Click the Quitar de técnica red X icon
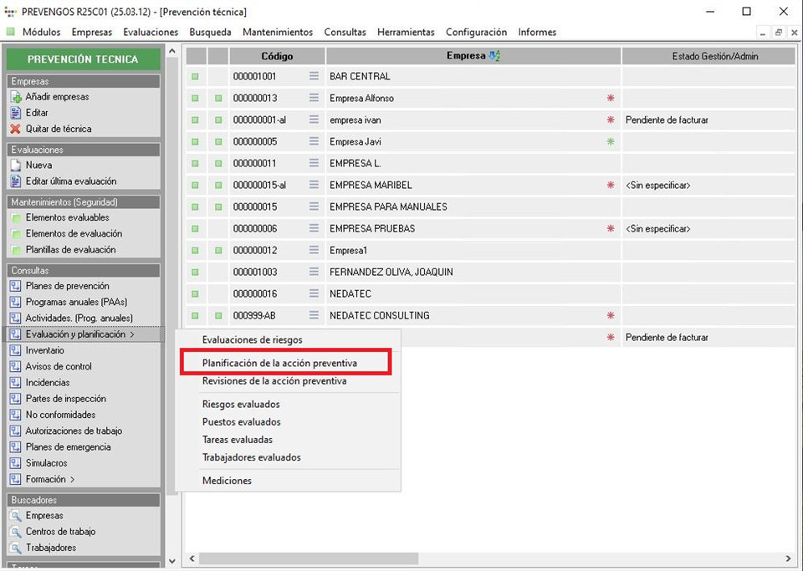The height and width of the screenshot is (571, 803). (x=16, y=129)
